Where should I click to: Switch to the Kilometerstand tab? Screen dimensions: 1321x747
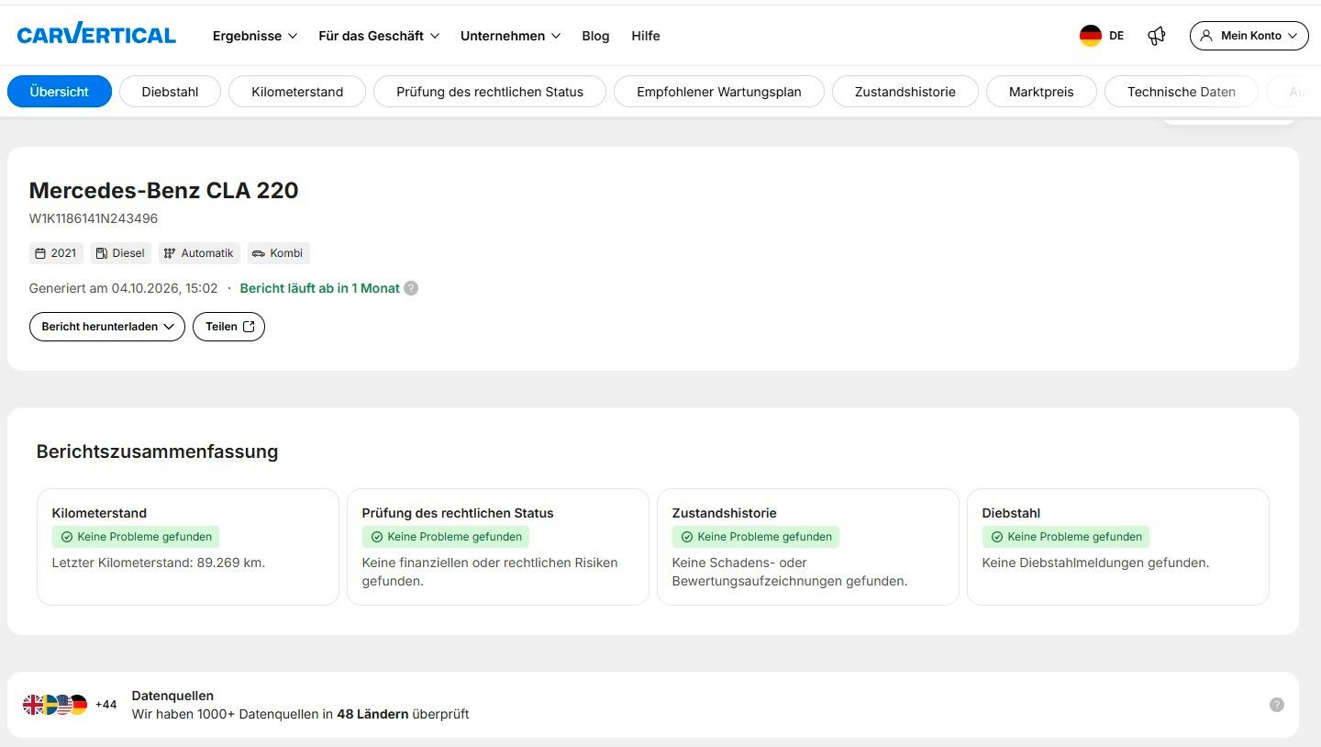pyautogui.click(x=297, y=92)
